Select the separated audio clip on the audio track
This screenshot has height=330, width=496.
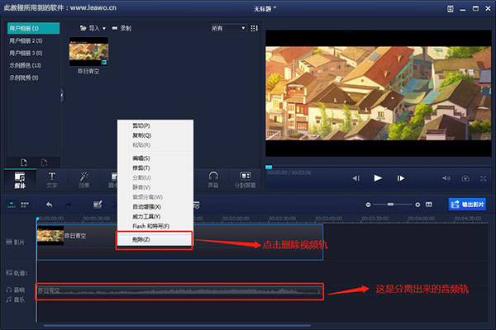[x=179, y=291]
